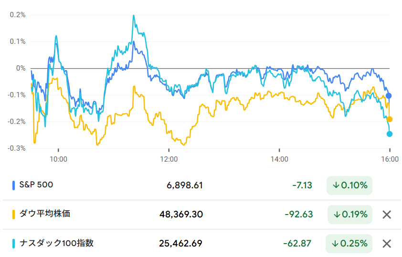Click the Dow price 48,369.30
402x257 pixels.
coord(181,215)
